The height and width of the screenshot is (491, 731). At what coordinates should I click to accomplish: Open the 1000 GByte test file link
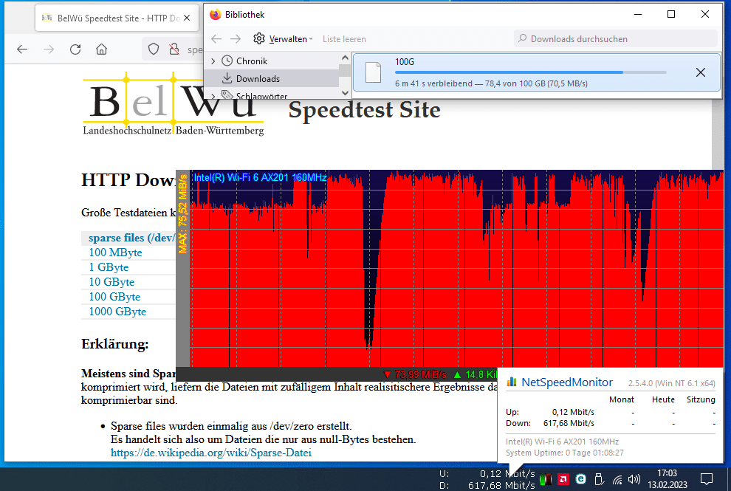[x=117, y=312]
